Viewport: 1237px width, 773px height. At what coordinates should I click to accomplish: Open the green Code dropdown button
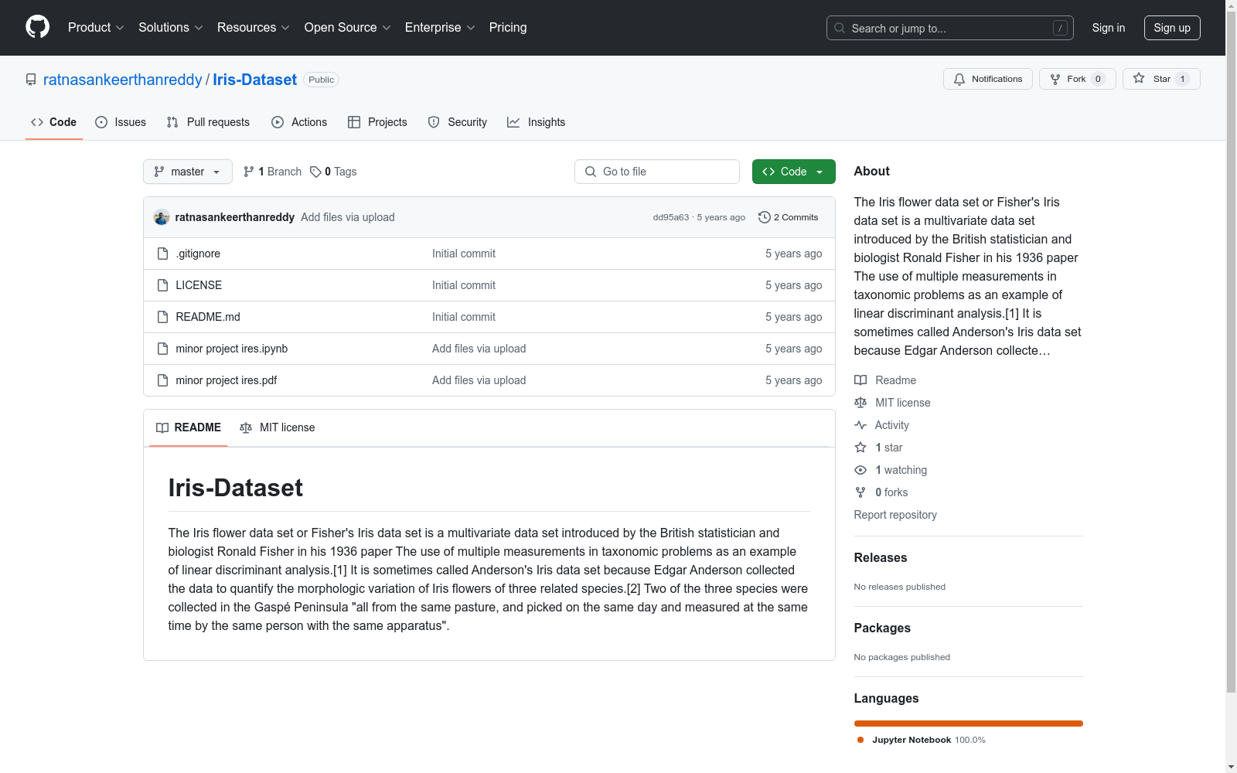[x=793, y=172]
